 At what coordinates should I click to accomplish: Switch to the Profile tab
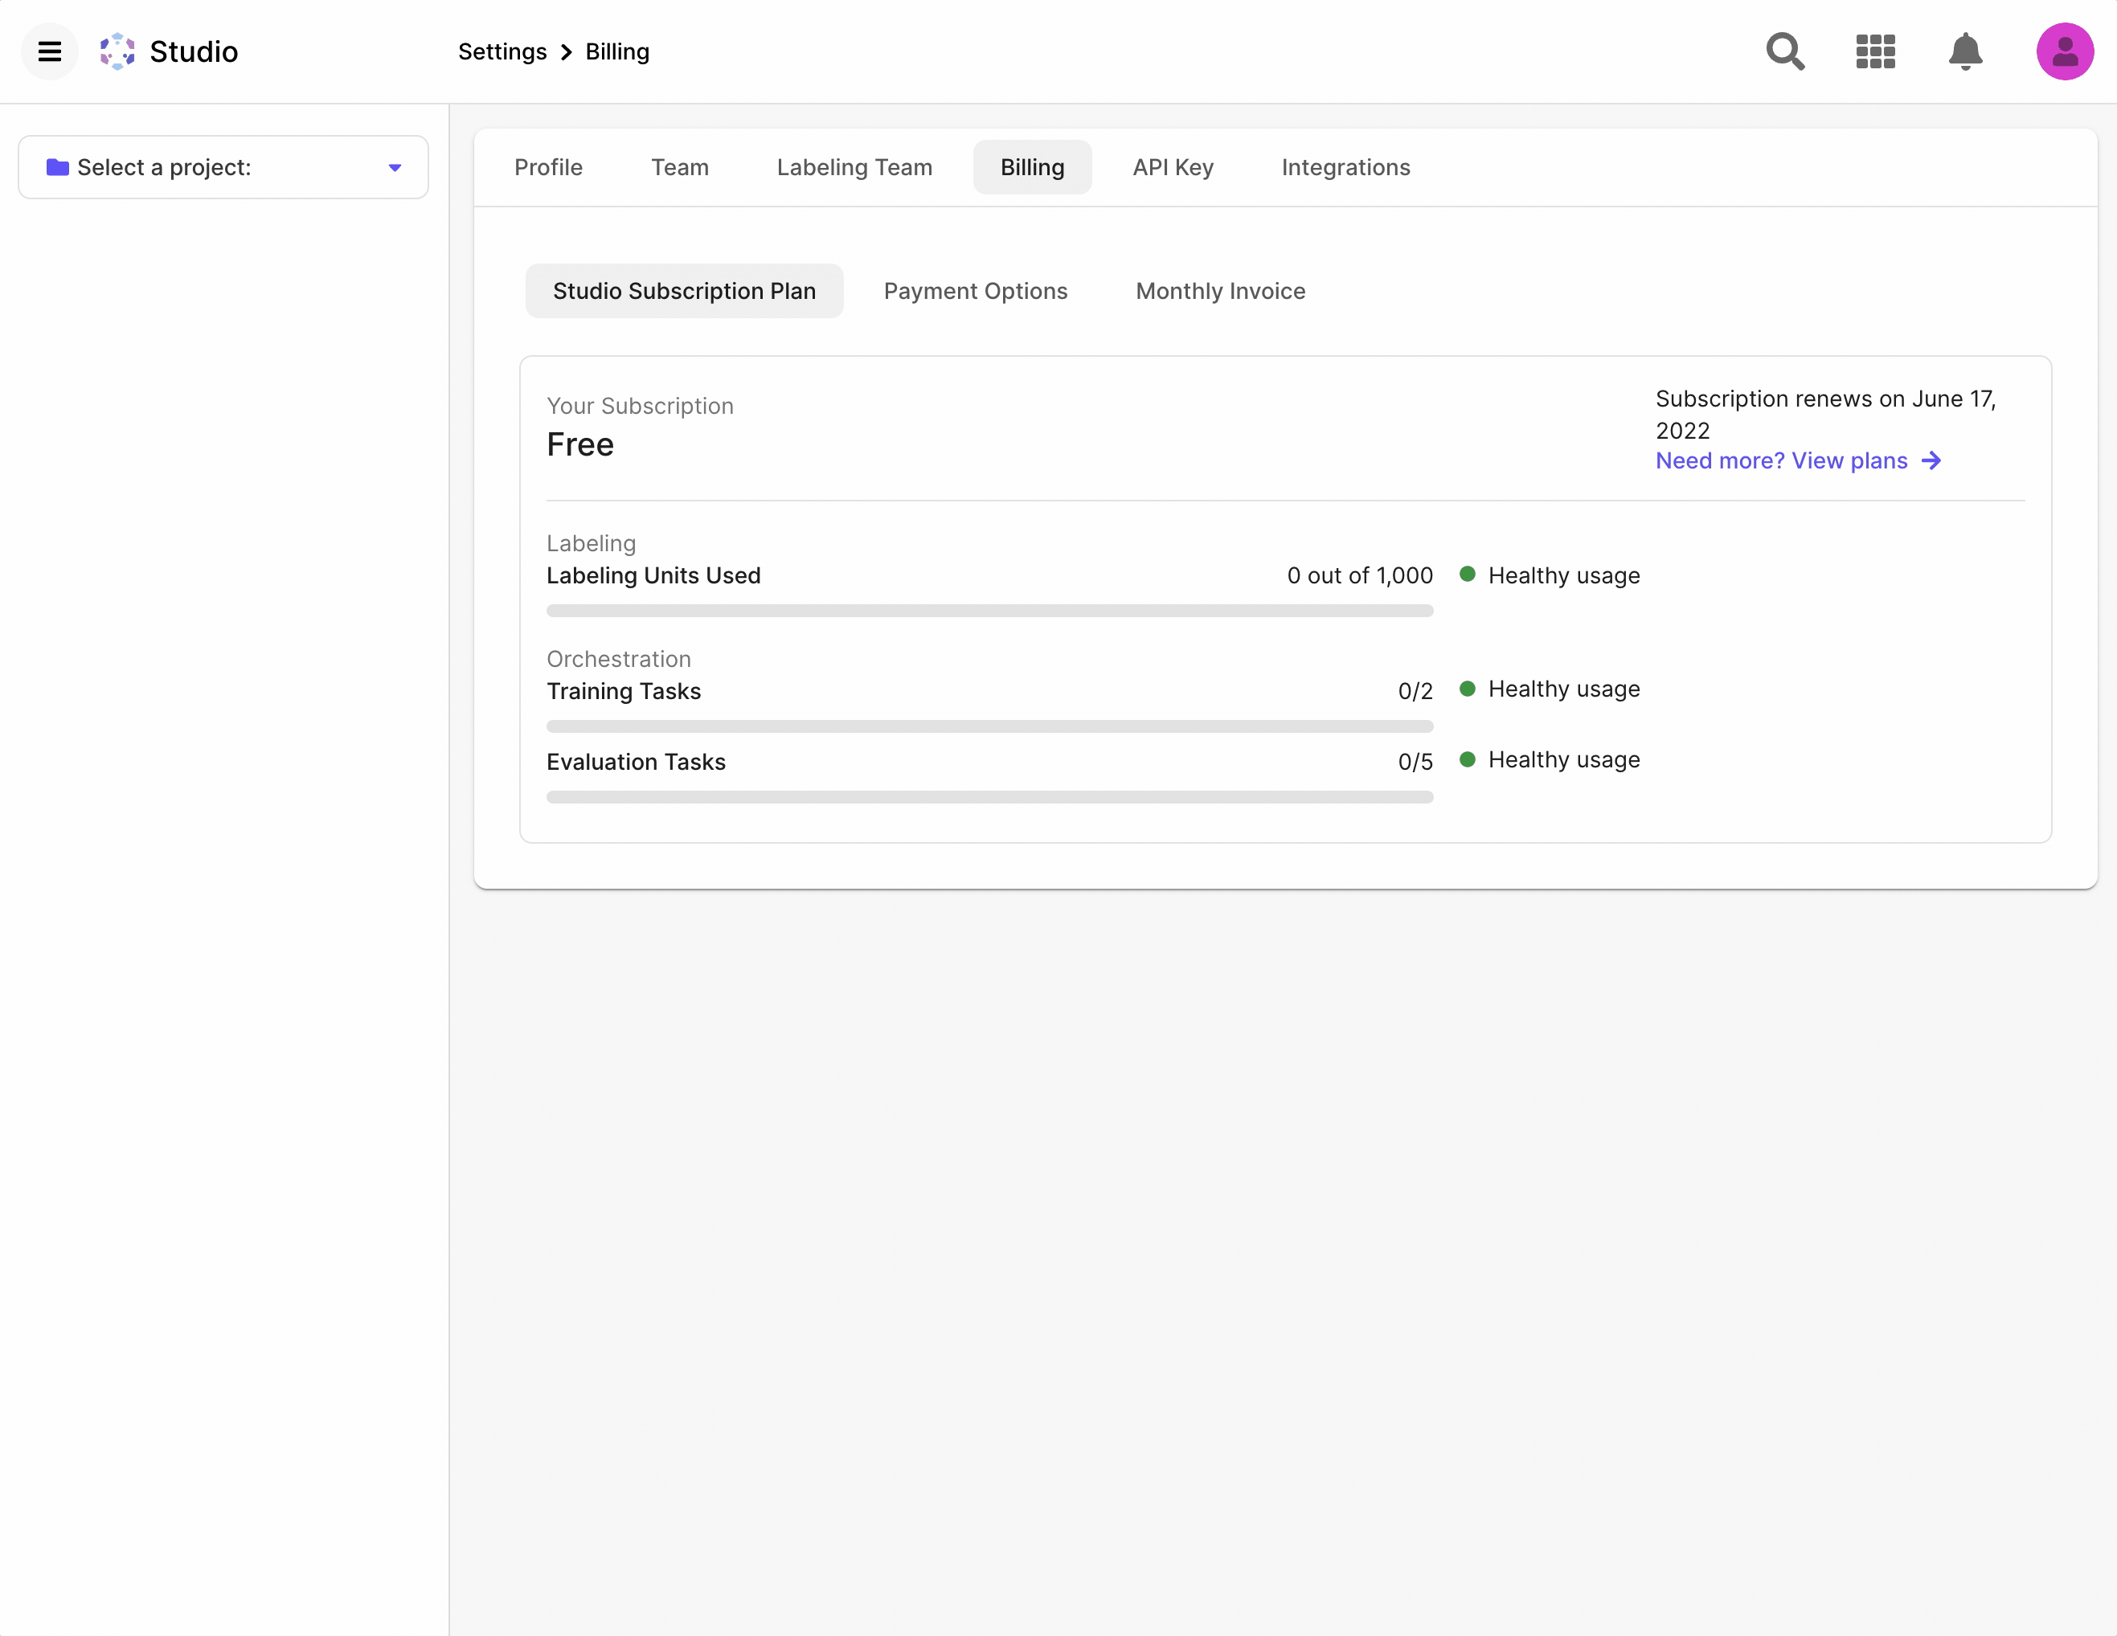pos(547,168)
